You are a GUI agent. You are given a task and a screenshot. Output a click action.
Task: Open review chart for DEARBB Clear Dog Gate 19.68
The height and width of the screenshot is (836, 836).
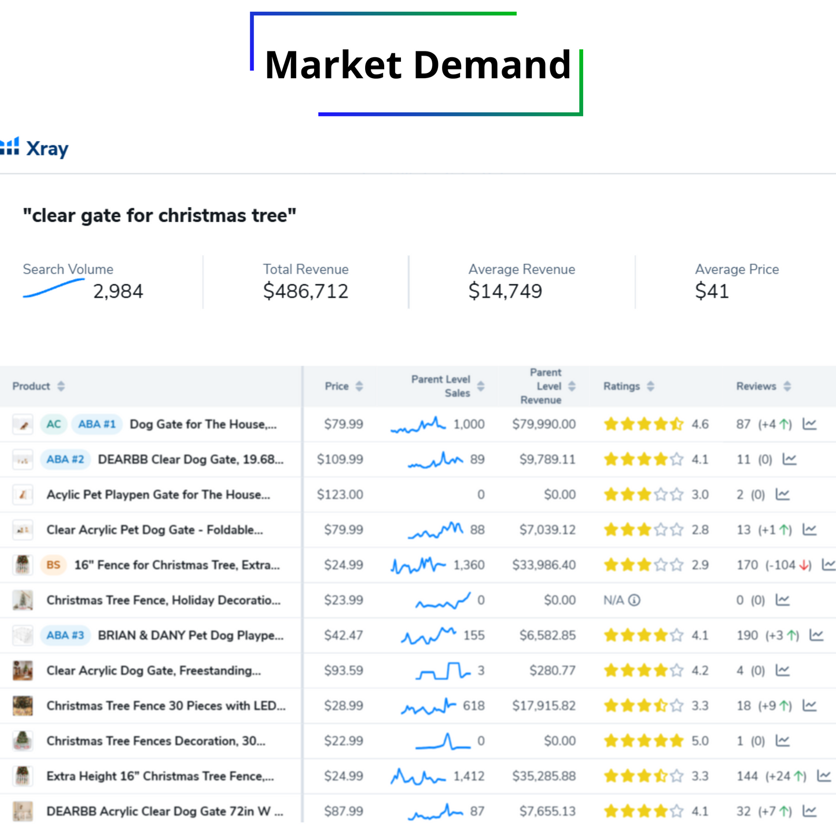789,459
